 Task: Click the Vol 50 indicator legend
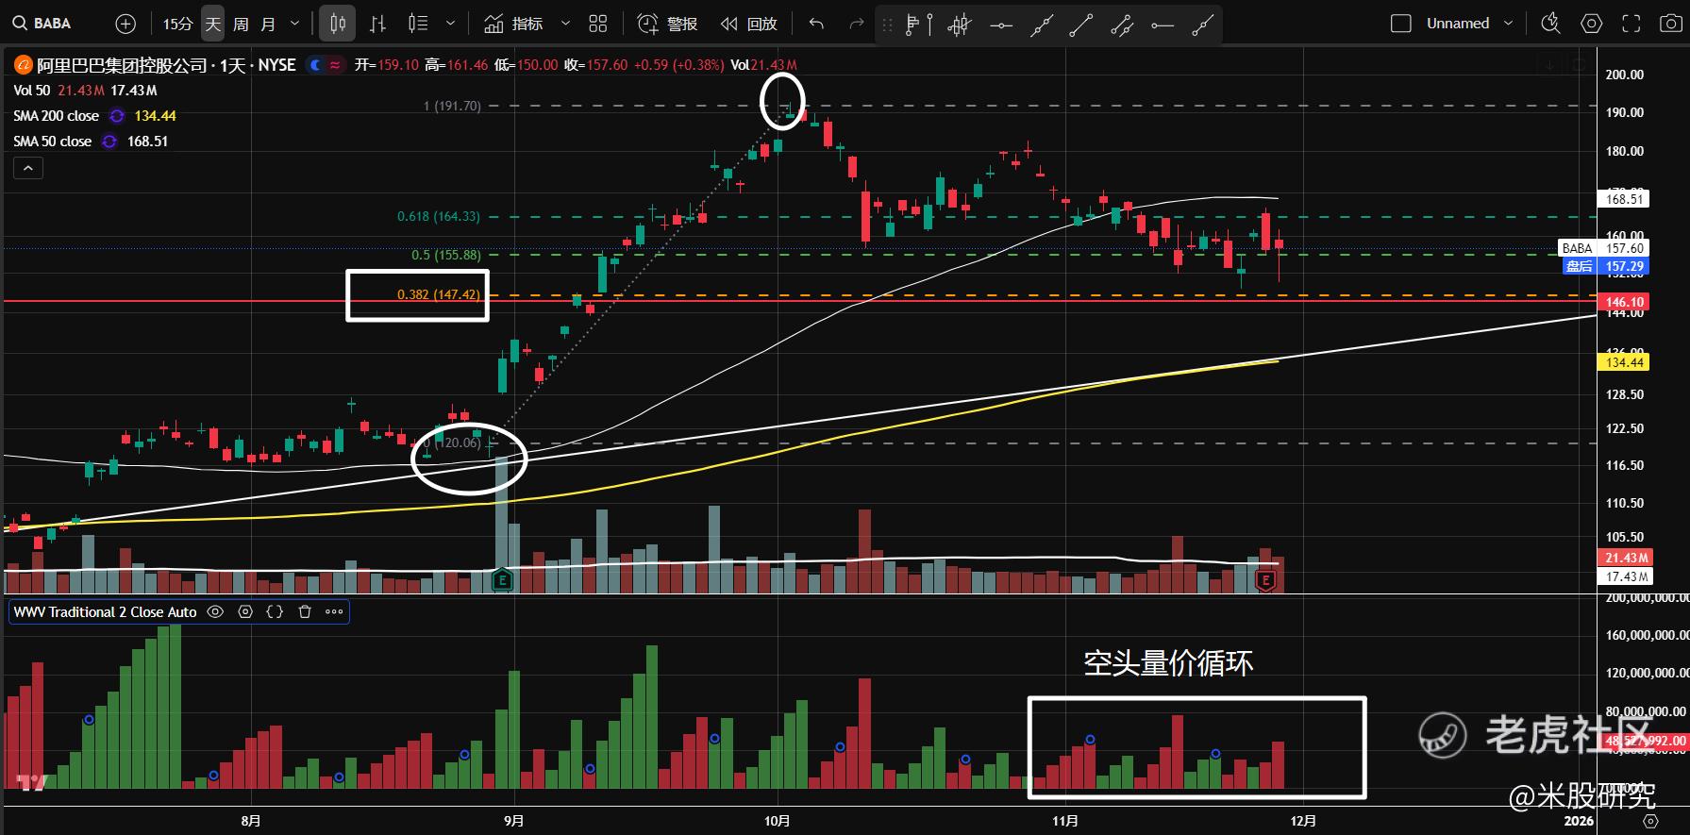(x=32, y=91)
